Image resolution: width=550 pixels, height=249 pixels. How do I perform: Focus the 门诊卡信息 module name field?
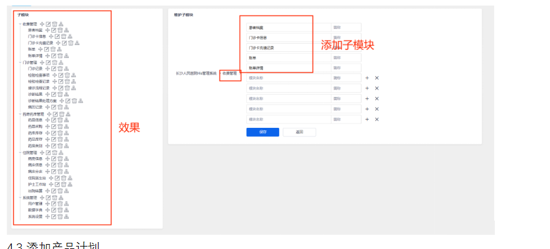coord(289,38)
